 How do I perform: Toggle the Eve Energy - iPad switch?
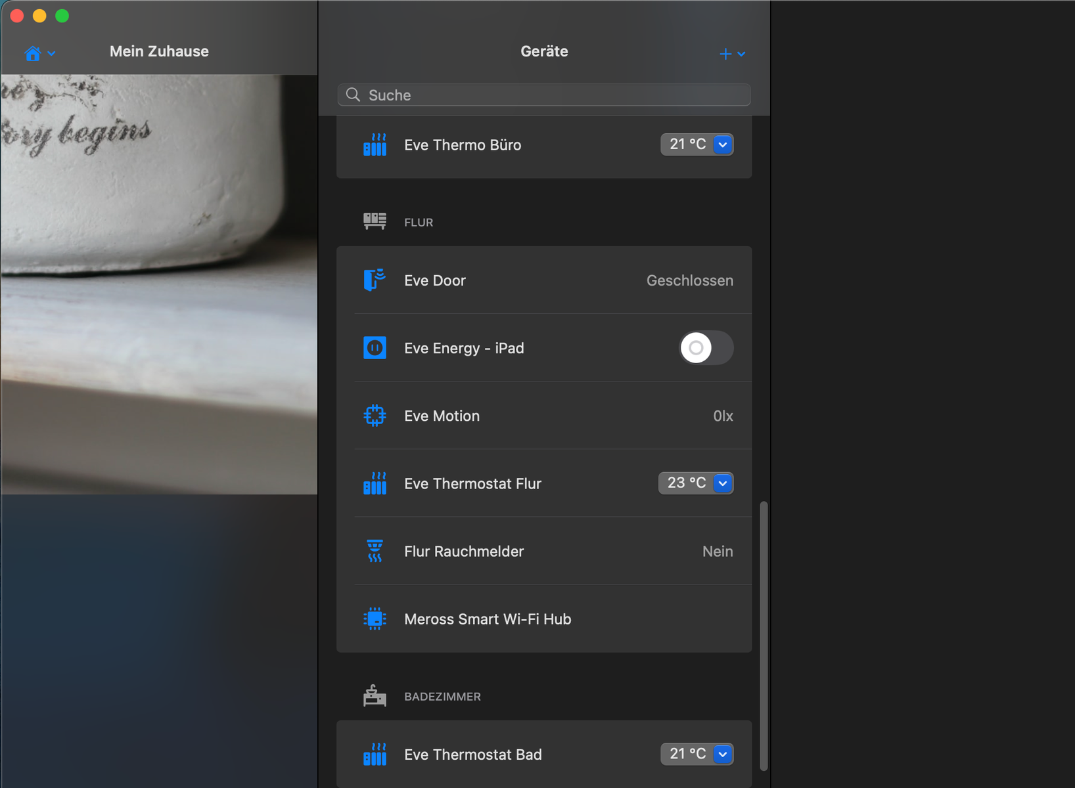pos(706,348)
